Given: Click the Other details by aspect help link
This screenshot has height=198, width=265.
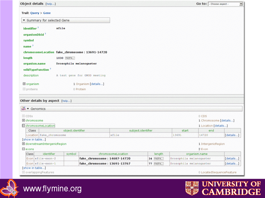Looking at the screenshot, I should tap(67, 101).
